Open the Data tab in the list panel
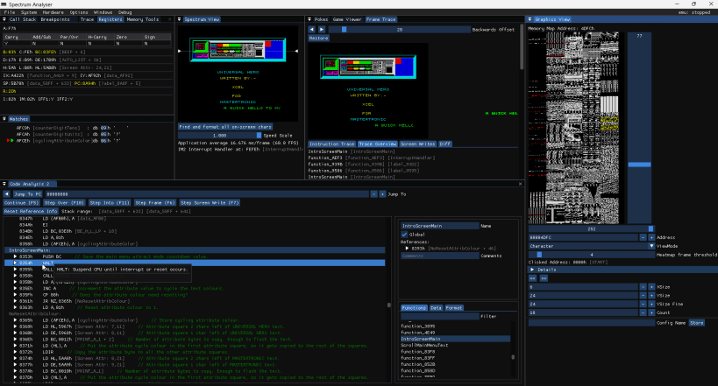This screenshot has width=718, height=386. [436, 308]
